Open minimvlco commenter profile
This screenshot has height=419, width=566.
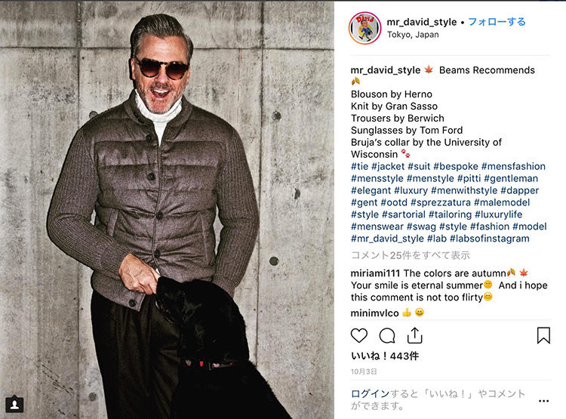coord(374,313)
